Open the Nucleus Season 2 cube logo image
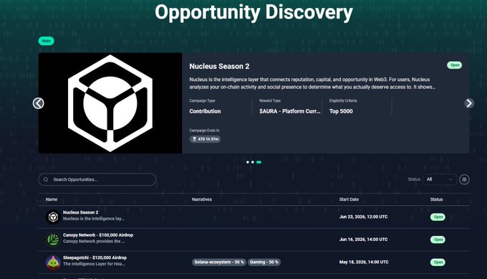 click(110, 103)
